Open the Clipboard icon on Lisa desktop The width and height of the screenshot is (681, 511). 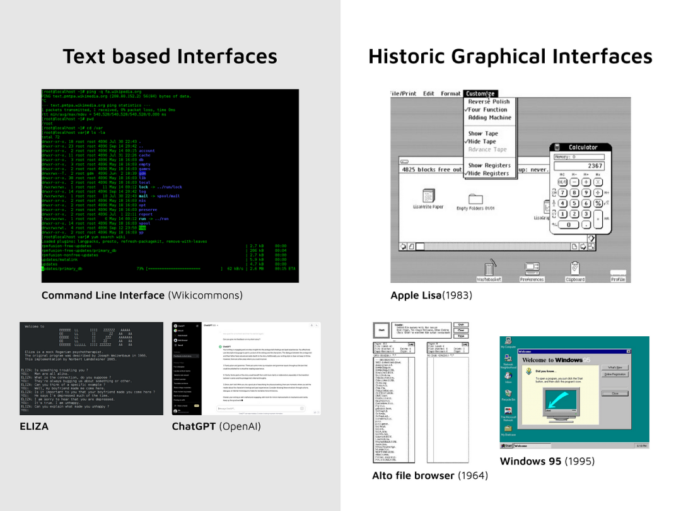tap(575, 271)
